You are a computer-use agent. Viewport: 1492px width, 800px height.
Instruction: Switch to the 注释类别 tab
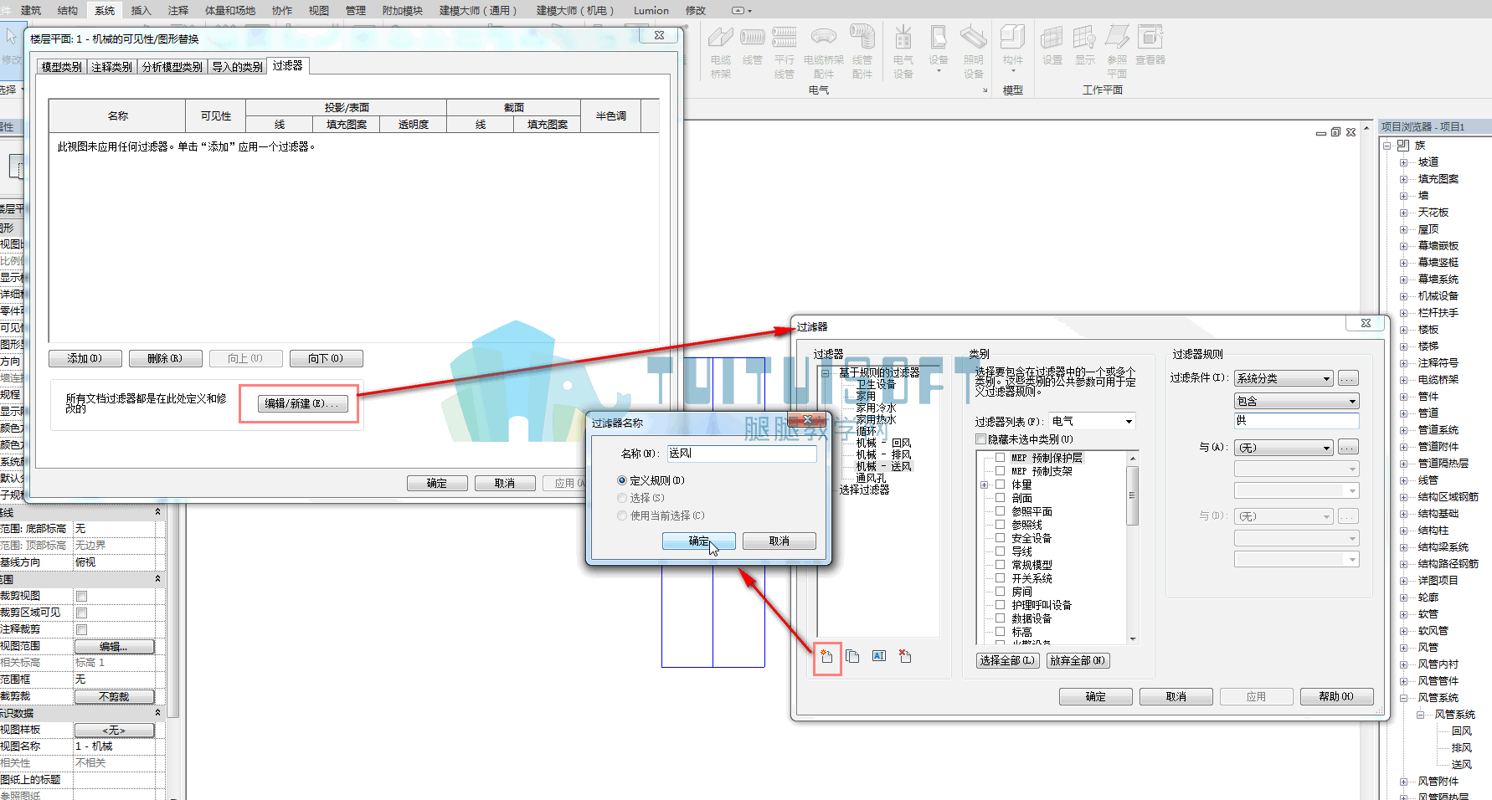click(x=112, y=67)
